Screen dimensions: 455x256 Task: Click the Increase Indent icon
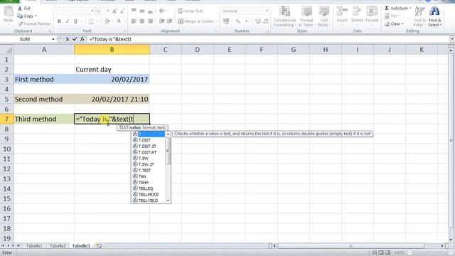coord(170,21)
